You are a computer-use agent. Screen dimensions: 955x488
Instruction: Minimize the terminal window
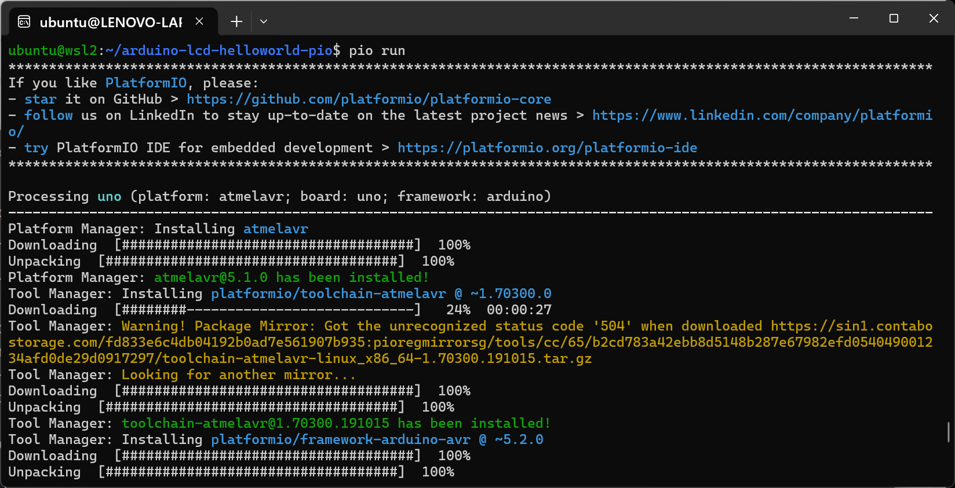tap(854, 19)
